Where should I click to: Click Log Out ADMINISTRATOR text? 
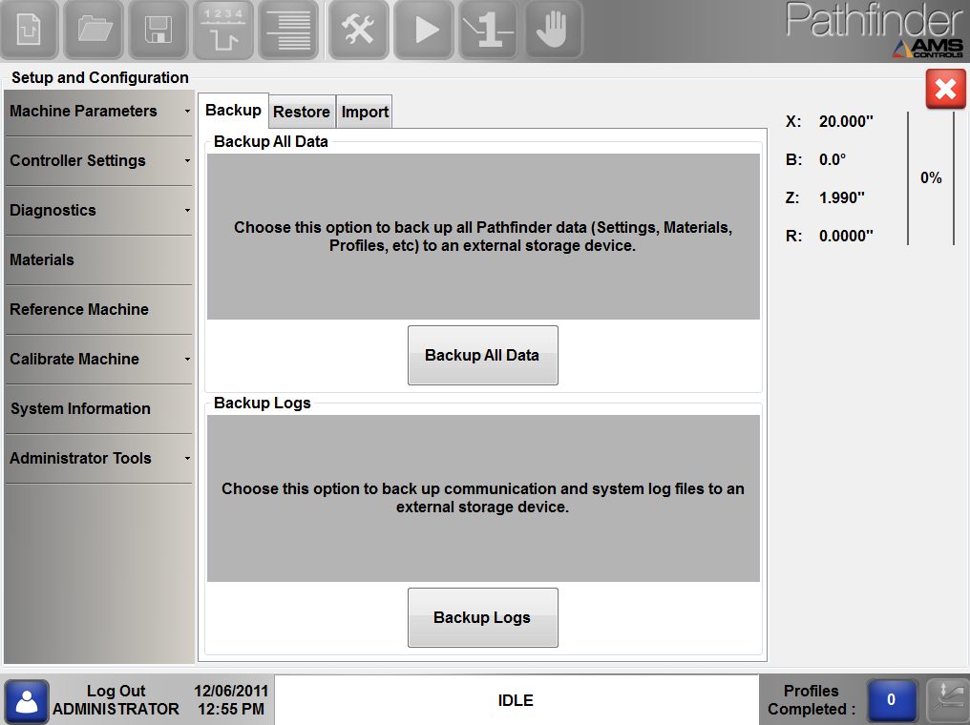[116, 699]
